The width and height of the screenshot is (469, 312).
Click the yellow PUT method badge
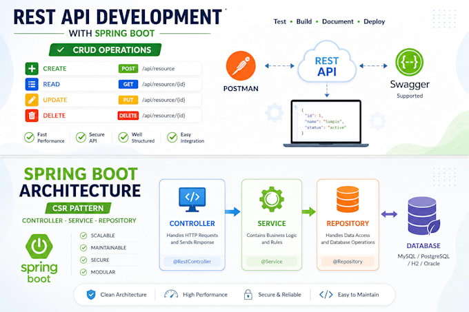point(128,100)
